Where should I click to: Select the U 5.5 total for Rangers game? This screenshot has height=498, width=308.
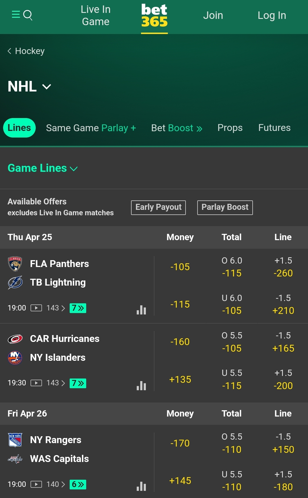pyautogui.click(x=232, y=481)
